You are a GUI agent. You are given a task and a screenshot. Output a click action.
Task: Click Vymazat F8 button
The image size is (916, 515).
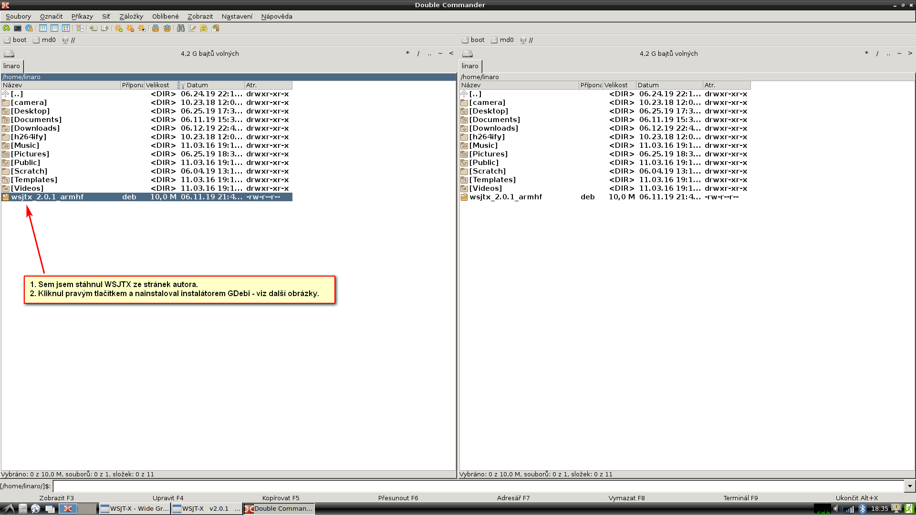626,498
